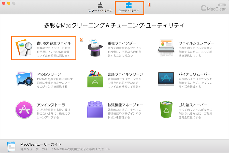The width and height of the screenshot is (229, 153).
Task: Click the 言語ファイルクリーン green box icon
Action: (95, 79)
